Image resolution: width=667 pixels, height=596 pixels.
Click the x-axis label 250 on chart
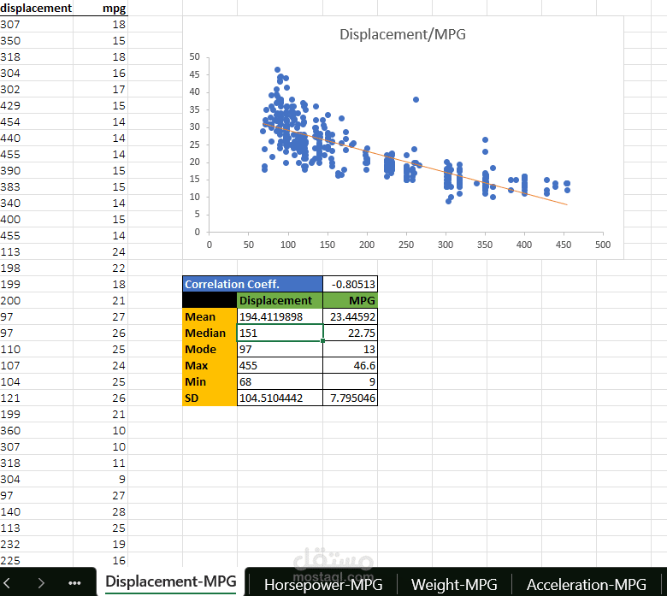pos(406,245)
